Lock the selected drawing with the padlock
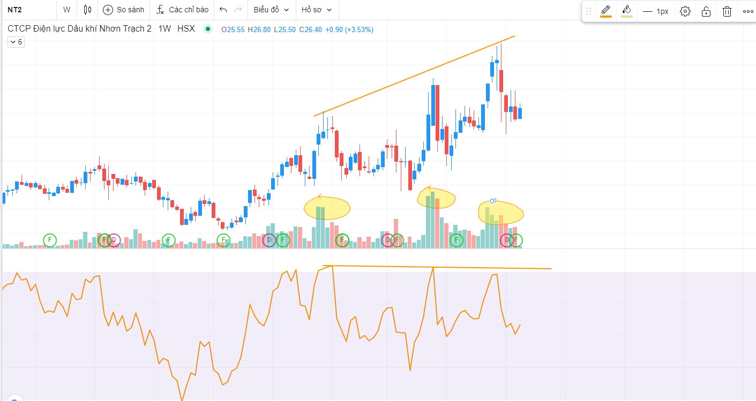Viewport: 756px width, 401px height. 706,11
